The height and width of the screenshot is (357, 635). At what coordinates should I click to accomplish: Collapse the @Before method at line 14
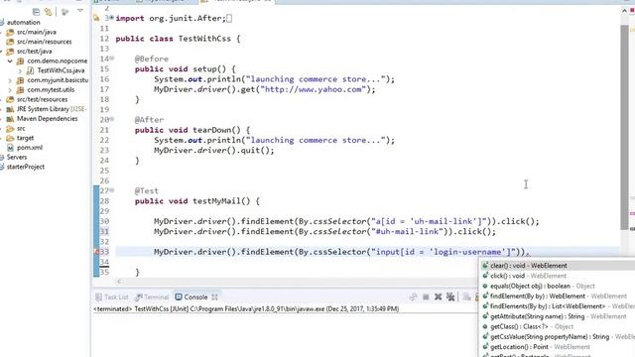(112, 59)
